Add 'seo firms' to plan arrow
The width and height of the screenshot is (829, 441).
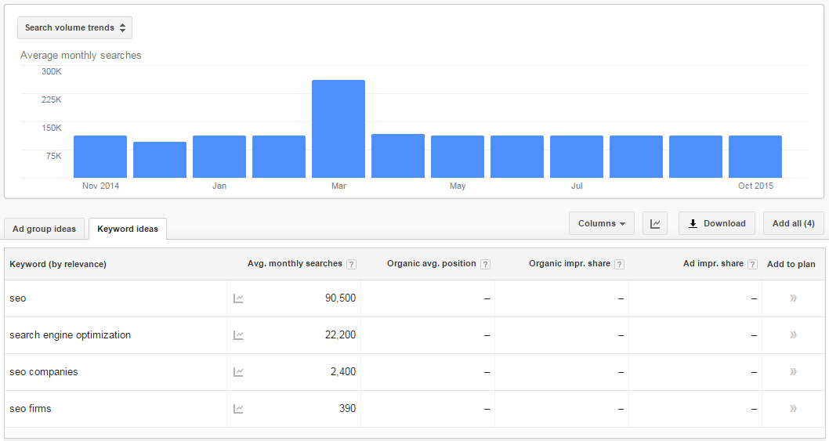793,409
